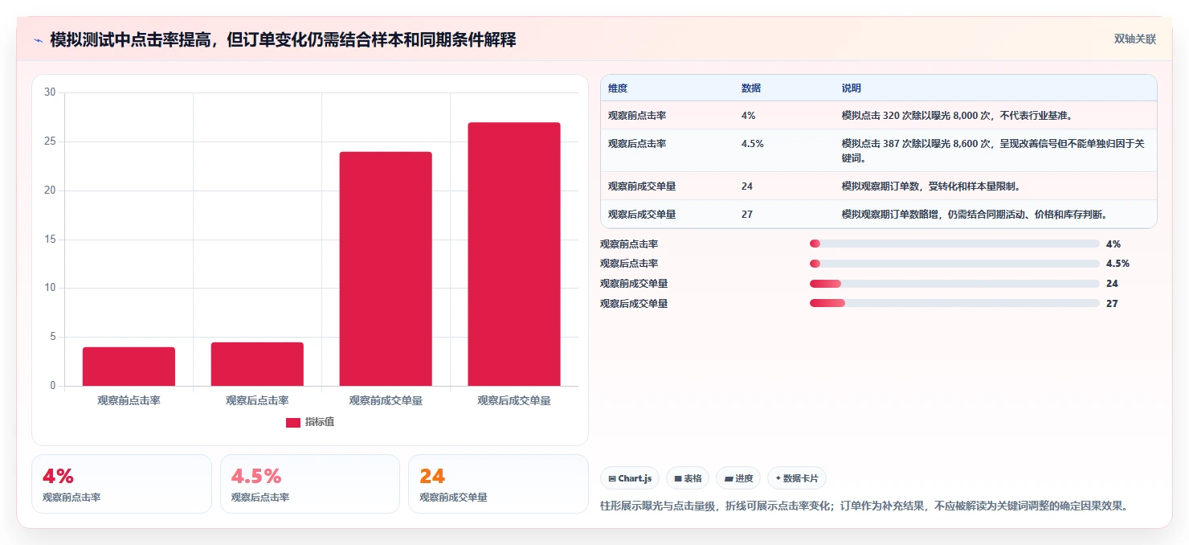1189x545 pixels.
Task: Click the 观察后点击率 bar in the chart
Action: point(257,364)
